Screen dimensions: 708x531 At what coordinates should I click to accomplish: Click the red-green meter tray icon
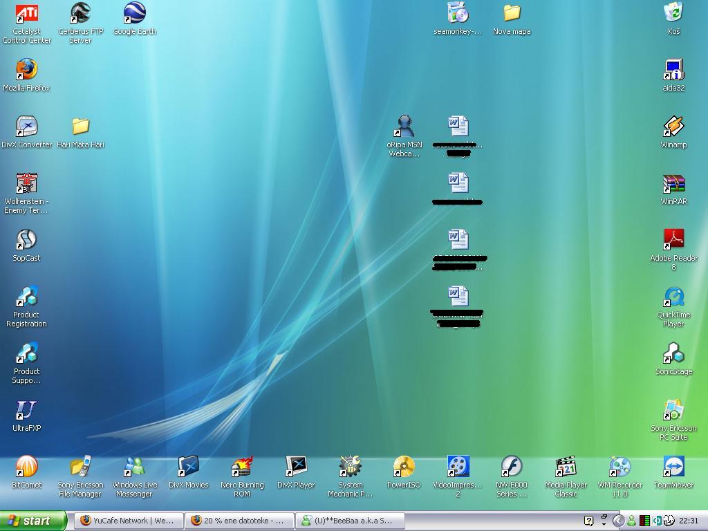[x=645, y=521]
